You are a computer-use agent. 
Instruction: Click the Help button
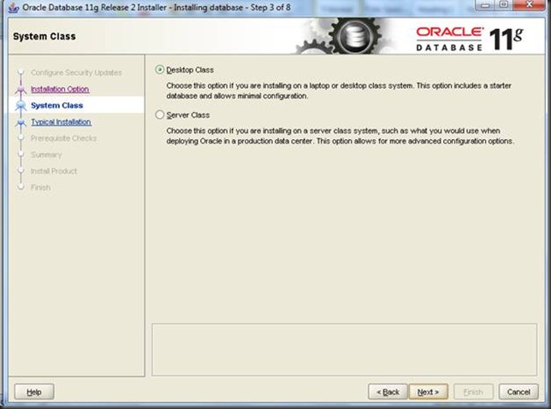[34, 391]
